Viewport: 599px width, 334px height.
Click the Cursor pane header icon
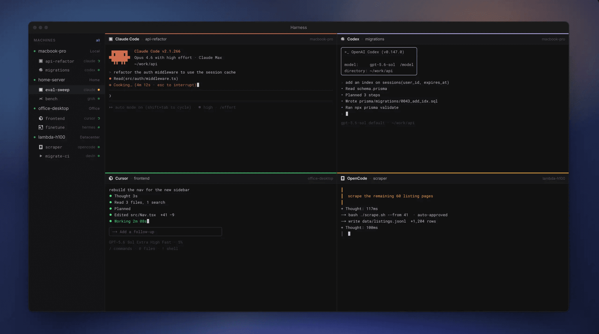[x=111, y=178]
